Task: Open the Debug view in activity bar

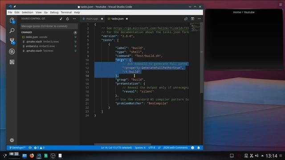Action: pyautogui.click(x=12, y=52)
